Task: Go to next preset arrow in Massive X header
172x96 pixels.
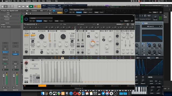Action: pos(34,21)
